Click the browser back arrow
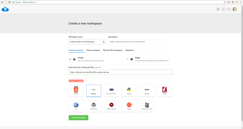 pos(2,2)
